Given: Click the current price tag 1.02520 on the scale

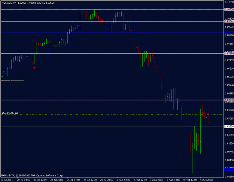Looking at the screenshot, I should [x=229, y=127].
